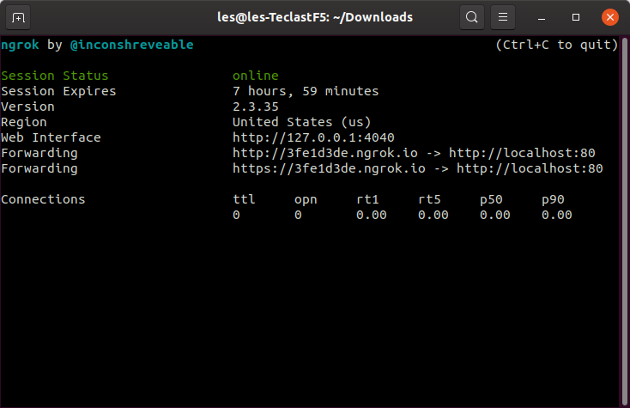Click the online session status text
This screenshot has height=408, width=630.
pyautogui.click(x=256, y=76)
